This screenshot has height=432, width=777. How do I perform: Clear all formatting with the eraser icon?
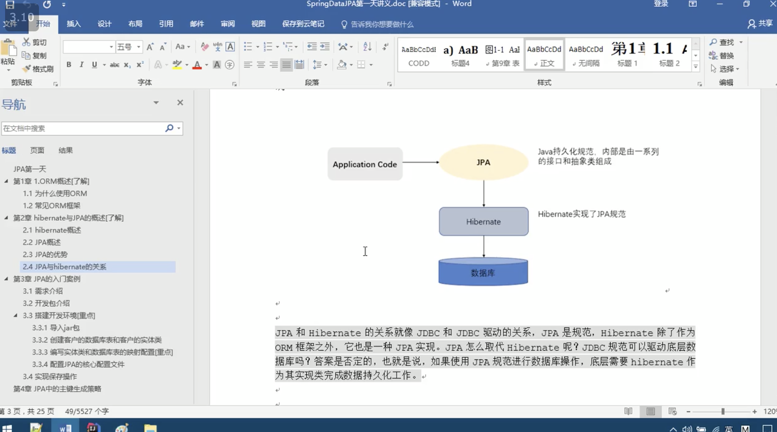pos(205,47)
